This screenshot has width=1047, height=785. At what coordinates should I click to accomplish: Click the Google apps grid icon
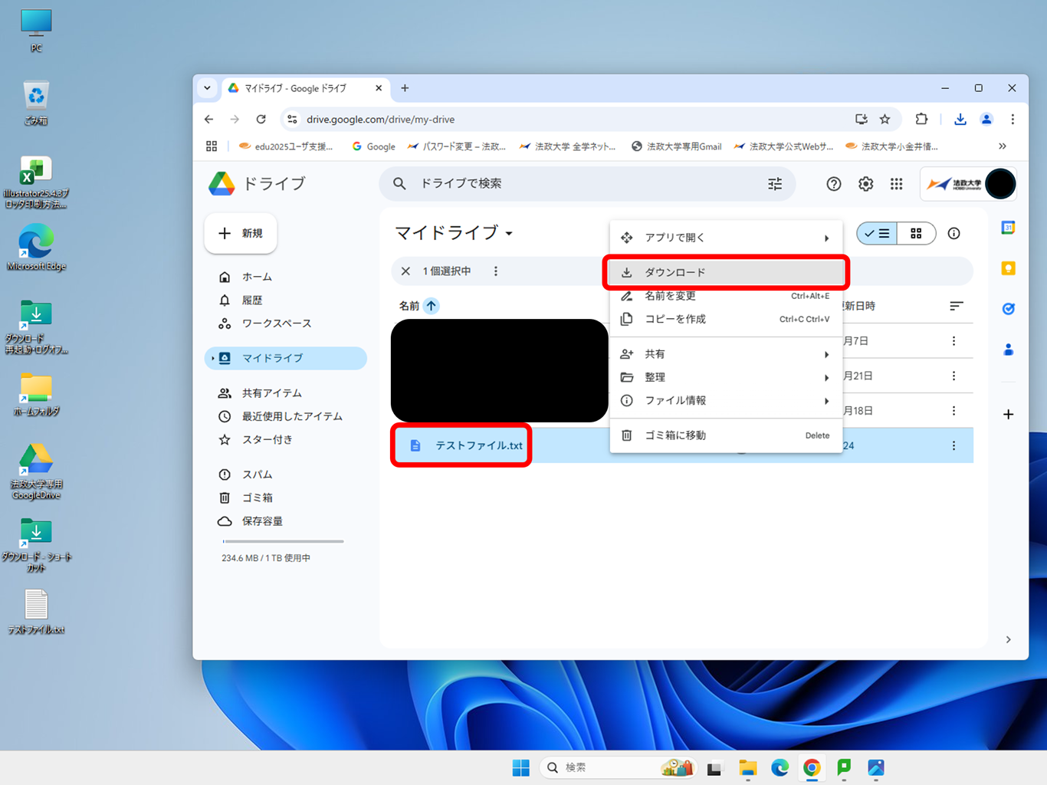[x=896, y=184]
